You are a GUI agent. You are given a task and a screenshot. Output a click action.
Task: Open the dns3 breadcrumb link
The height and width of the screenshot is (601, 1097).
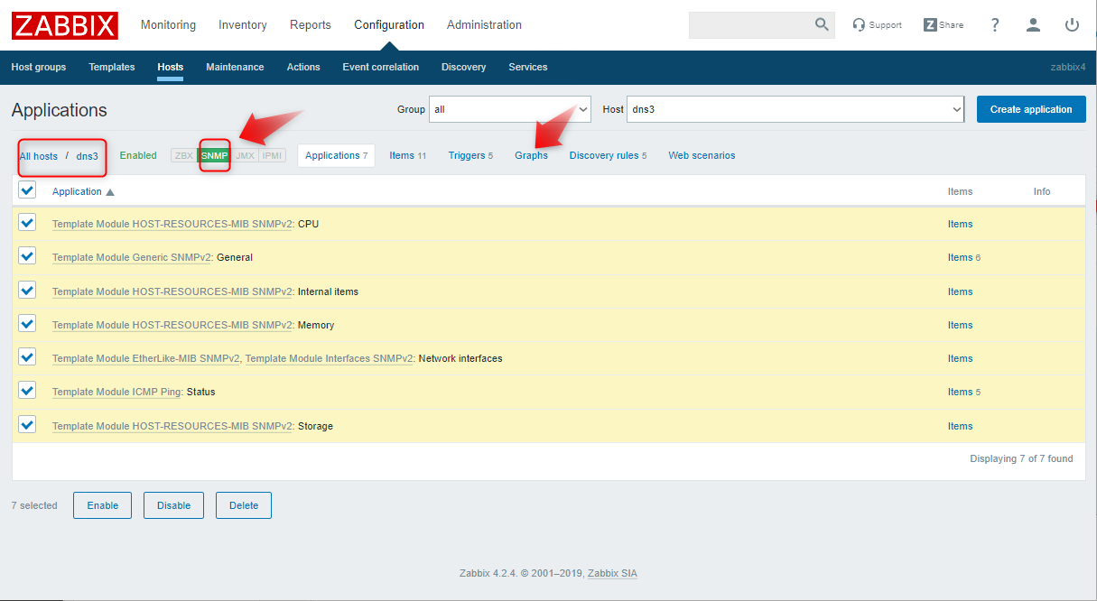pos(87,156)
